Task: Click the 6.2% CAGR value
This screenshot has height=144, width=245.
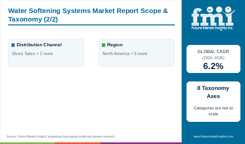Action: tap(213, 66)
